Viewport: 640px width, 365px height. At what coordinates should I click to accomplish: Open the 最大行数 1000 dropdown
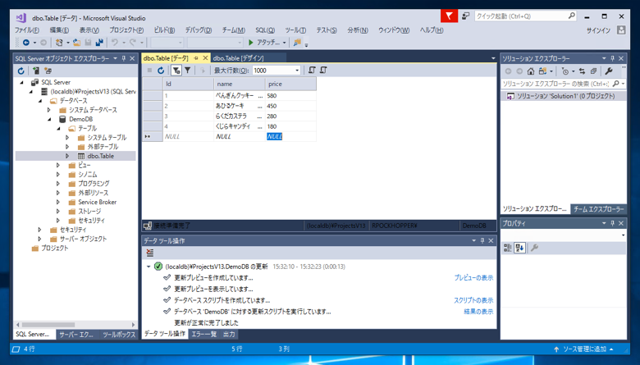point(297,71)
